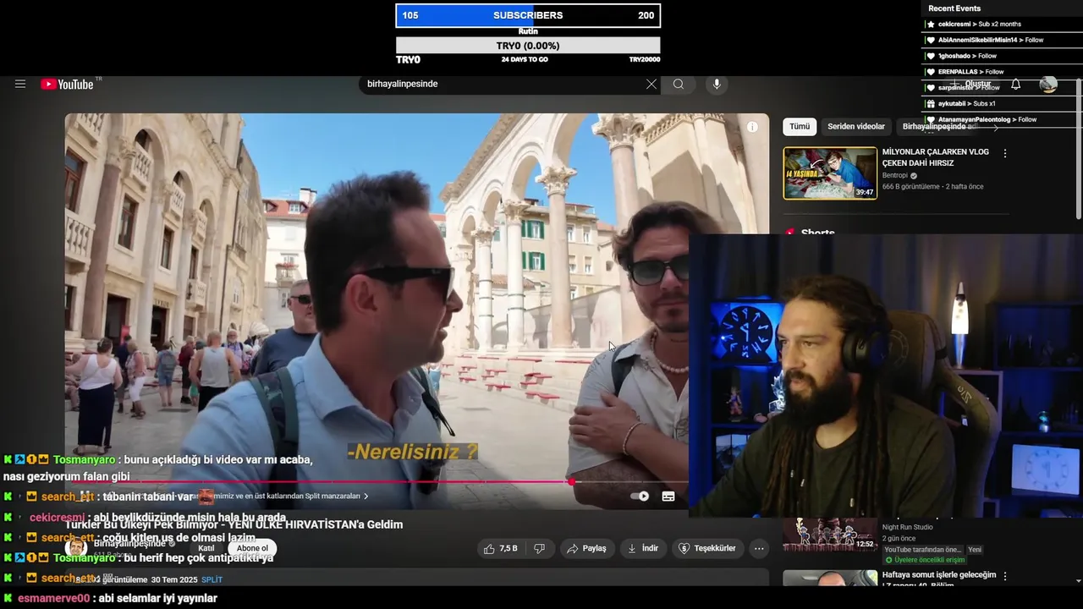Screen dimensions: 1083x609
Task: Select the Seriden videolar filter chip
Action: coord(856,126)
